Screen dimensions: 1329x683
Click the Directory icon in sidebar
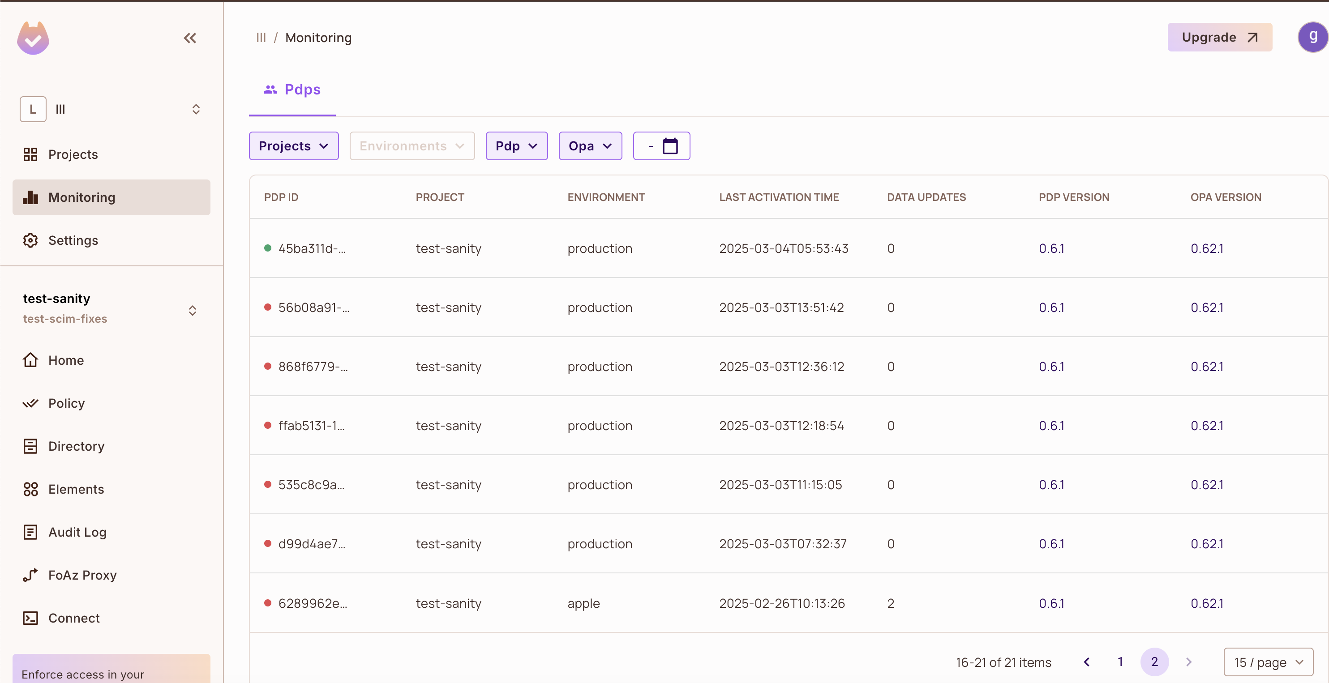click(x=30, y=446)
